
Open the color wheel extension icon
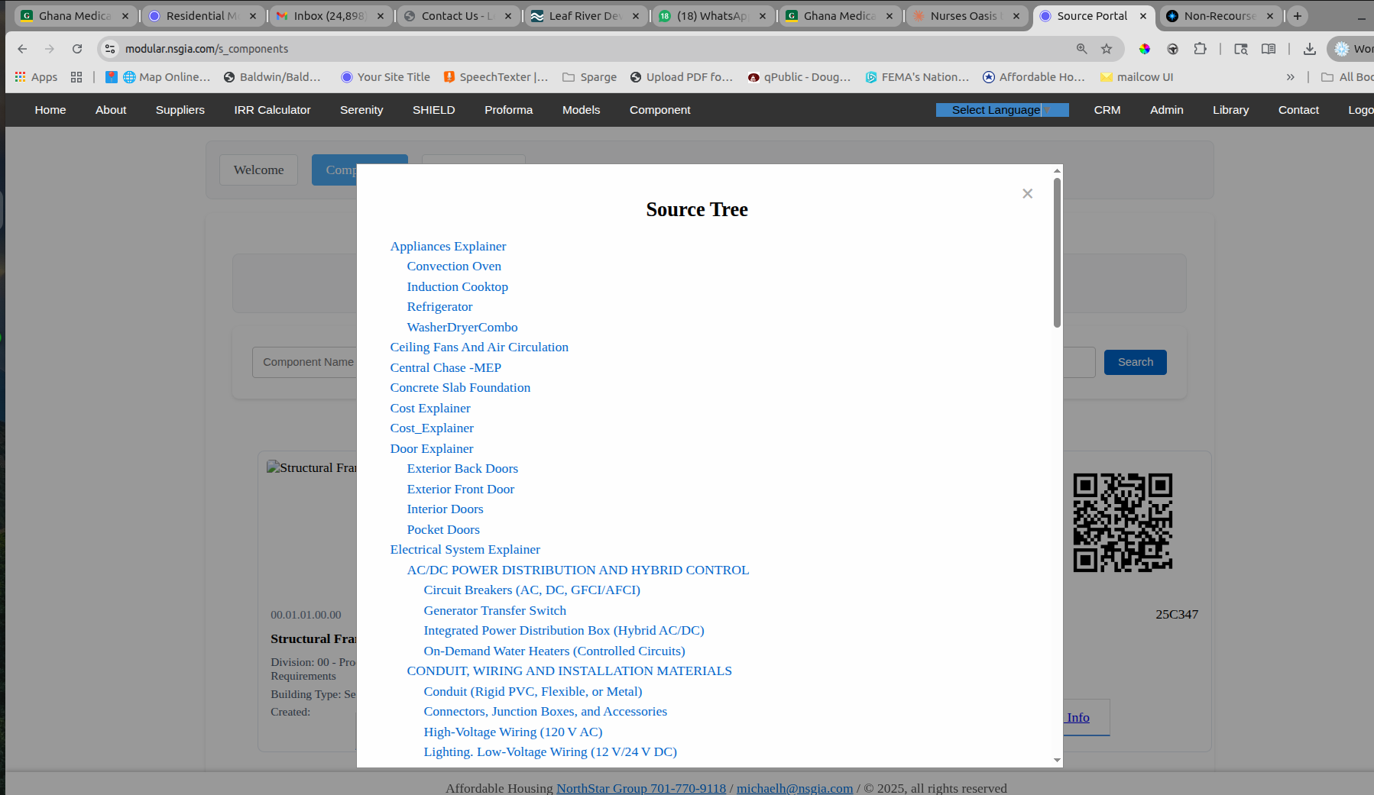pos(1145,48)
